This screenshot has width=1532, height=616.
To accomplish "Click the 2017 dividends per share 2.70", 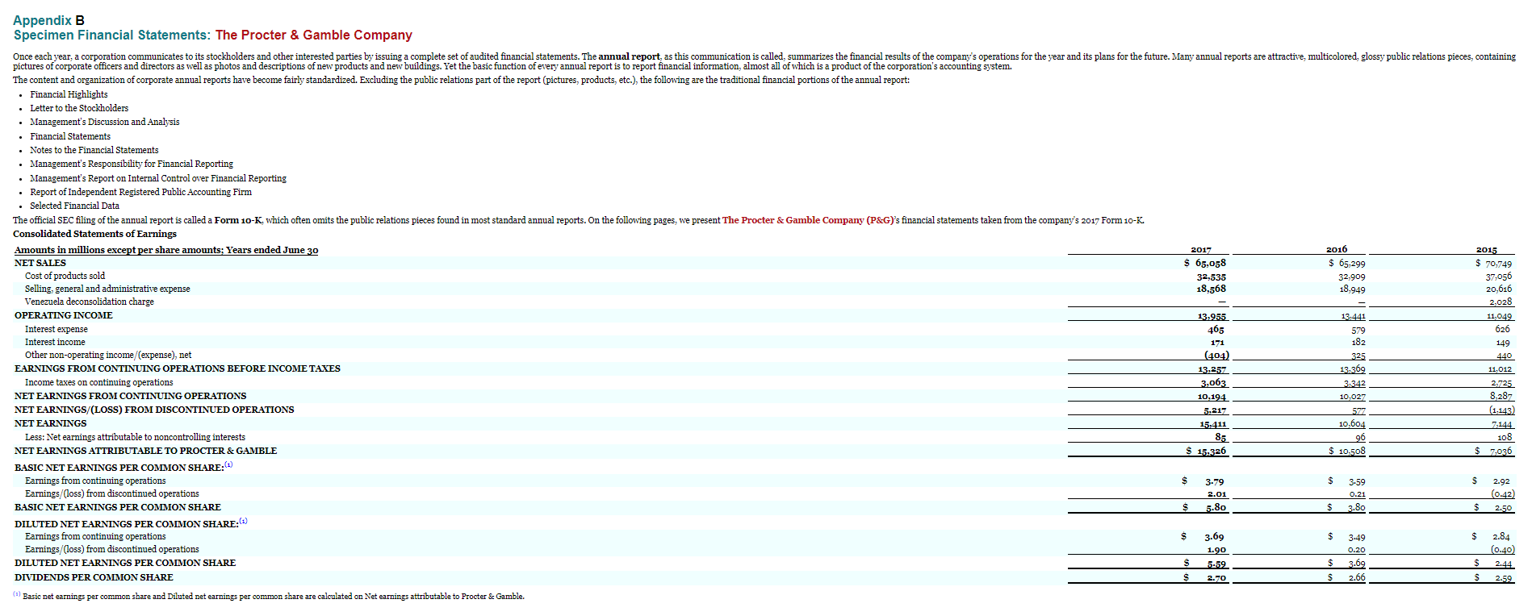I will point(1216,577).
